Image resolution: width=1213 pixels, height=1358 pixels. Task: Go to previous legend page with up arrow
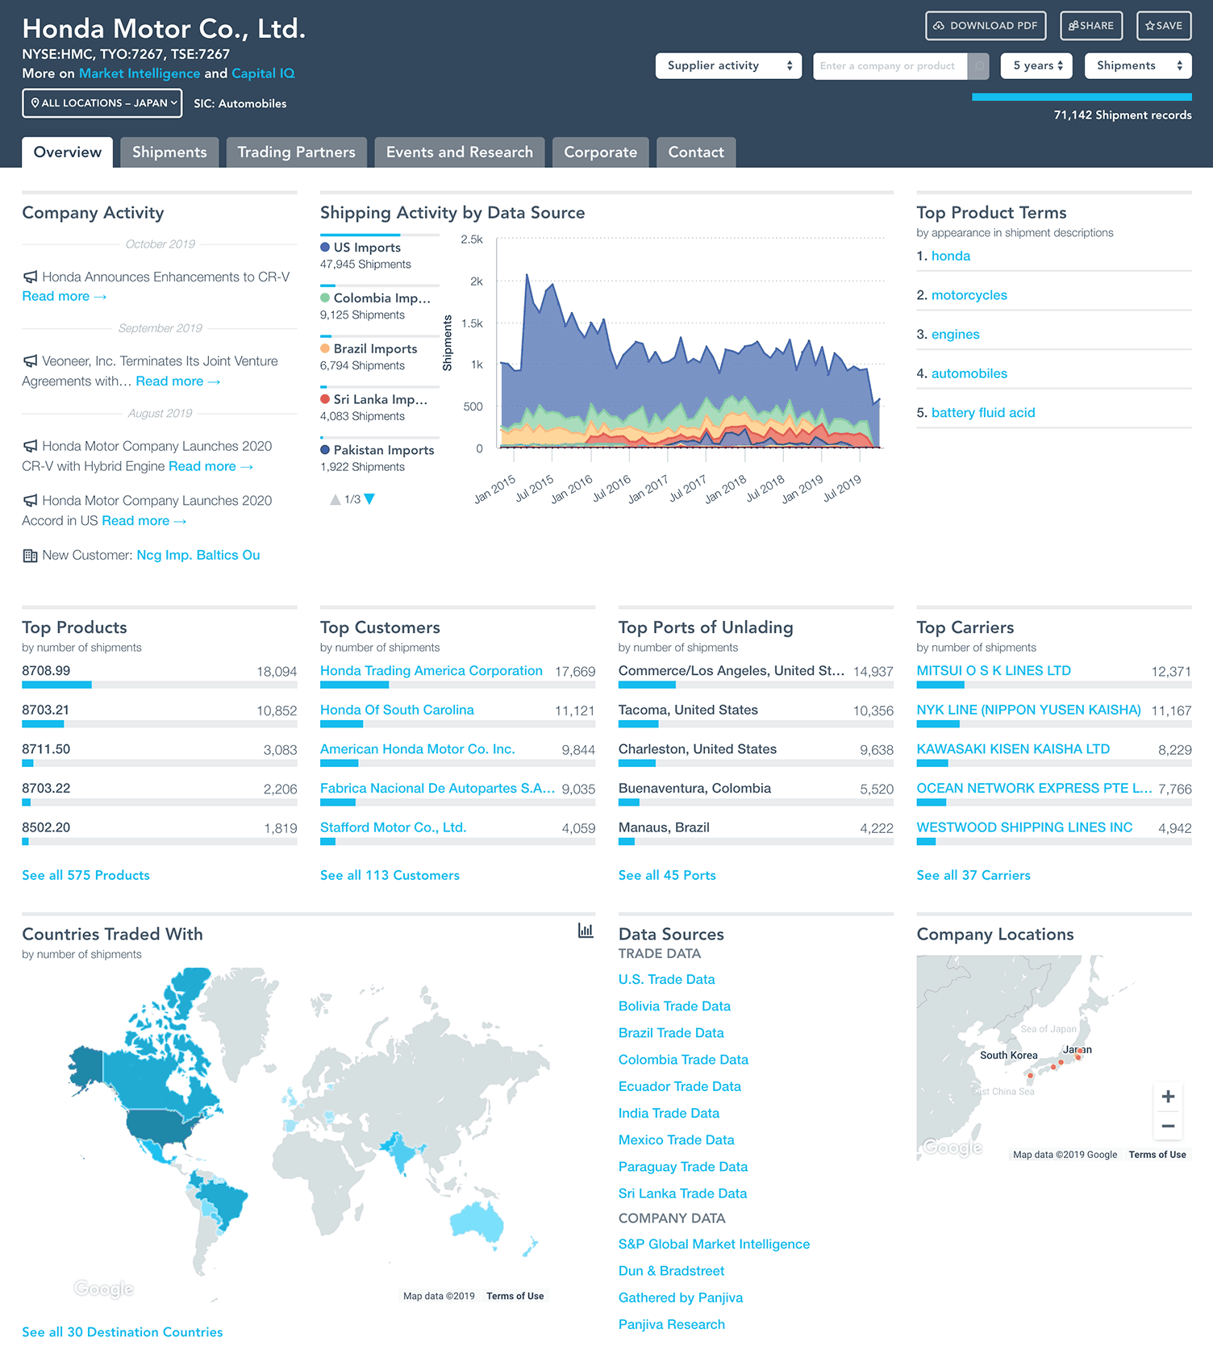coord(336,500)
